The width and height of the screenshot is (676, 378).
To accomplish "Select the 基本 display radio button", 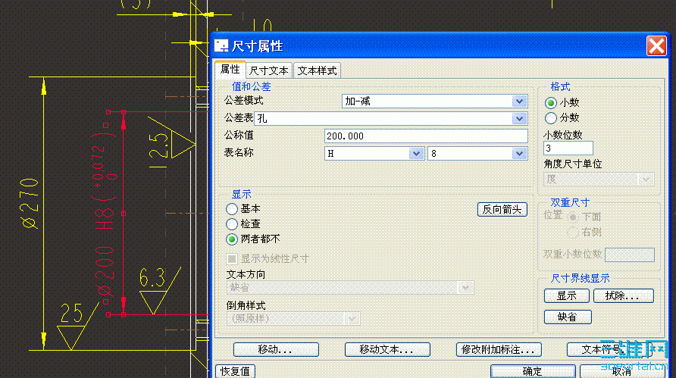I will click(x=232, y=209).
